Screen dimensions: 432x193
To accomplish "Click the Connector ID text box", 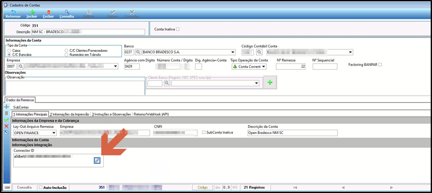I will click(58, 160).
